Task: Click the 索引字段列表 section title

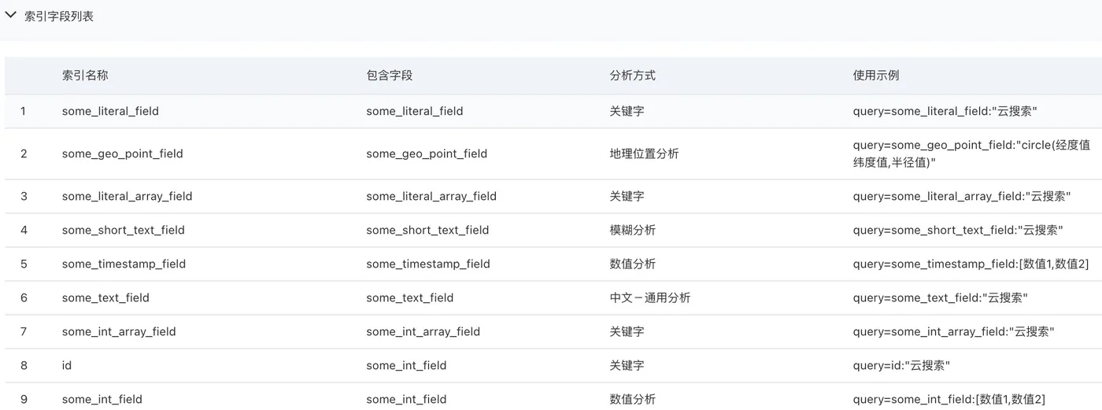Action: [59, 16]
